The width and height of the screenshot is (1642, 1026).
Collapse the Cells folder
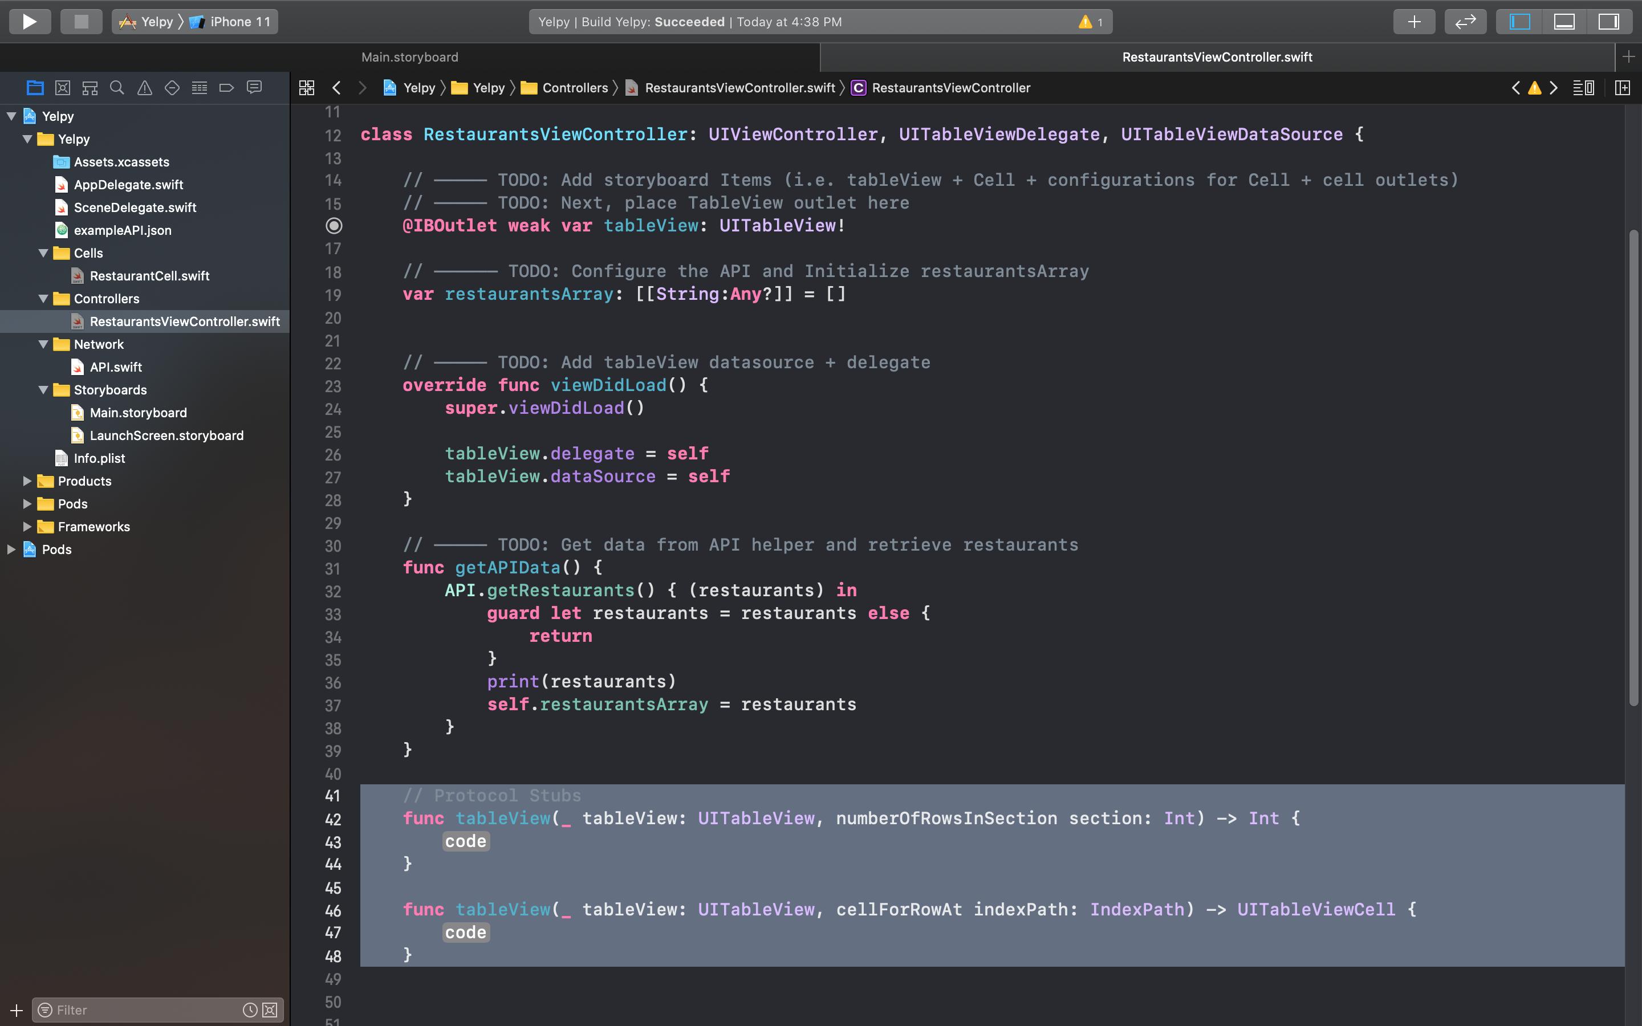[43, 253]
